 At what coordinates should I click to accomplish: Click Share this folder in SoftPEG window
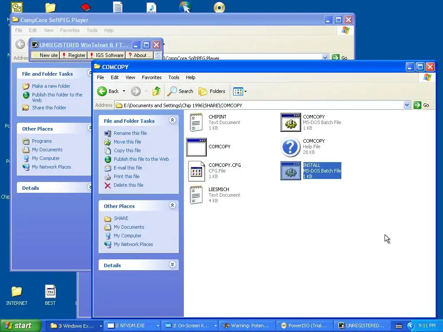(x=49, y=108)
